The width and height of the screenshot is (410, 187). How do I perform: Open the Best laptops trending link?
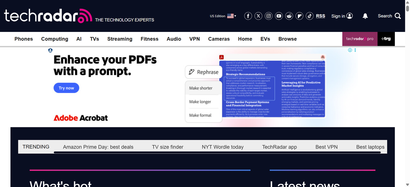click(x=370, y=147)
